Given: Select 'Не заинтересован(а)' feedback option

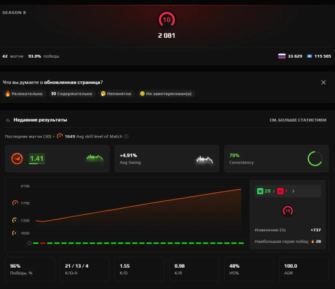Looking at the screenshot, I should point(166,94).
